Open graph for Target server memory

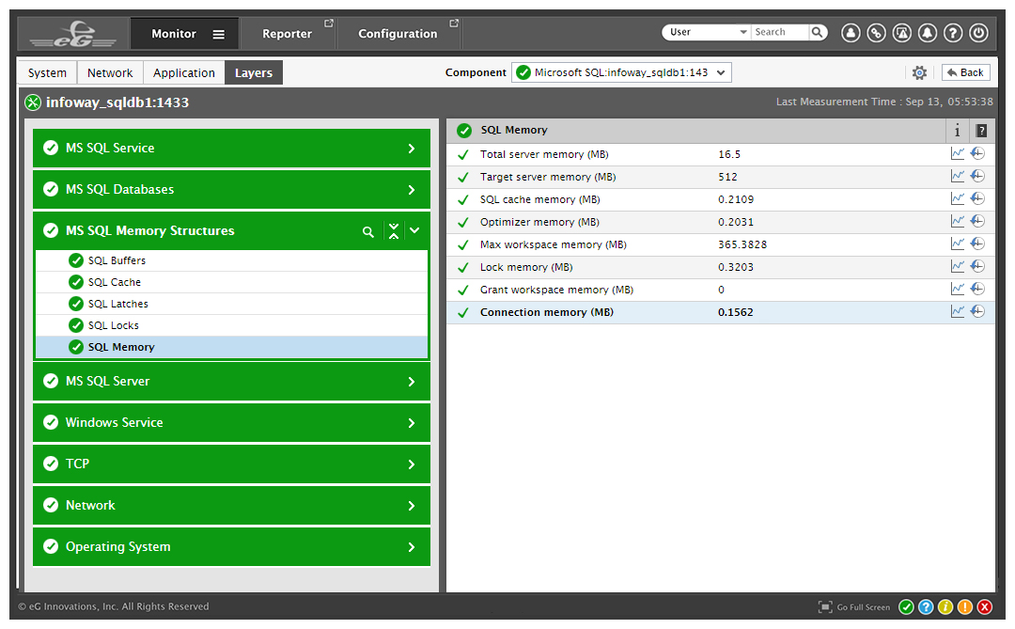point(958,176)
